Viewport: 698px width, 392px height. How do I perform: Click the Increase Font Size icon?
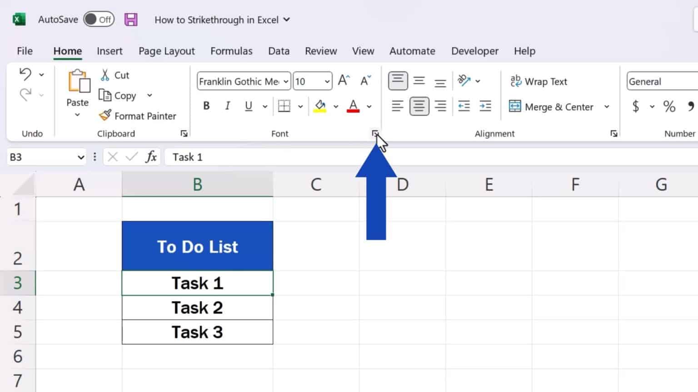pos(343,81)
